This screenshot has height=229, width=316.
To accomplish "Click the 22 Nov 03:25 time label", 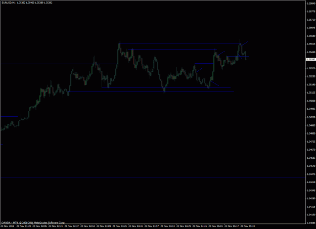I will 120,226.
